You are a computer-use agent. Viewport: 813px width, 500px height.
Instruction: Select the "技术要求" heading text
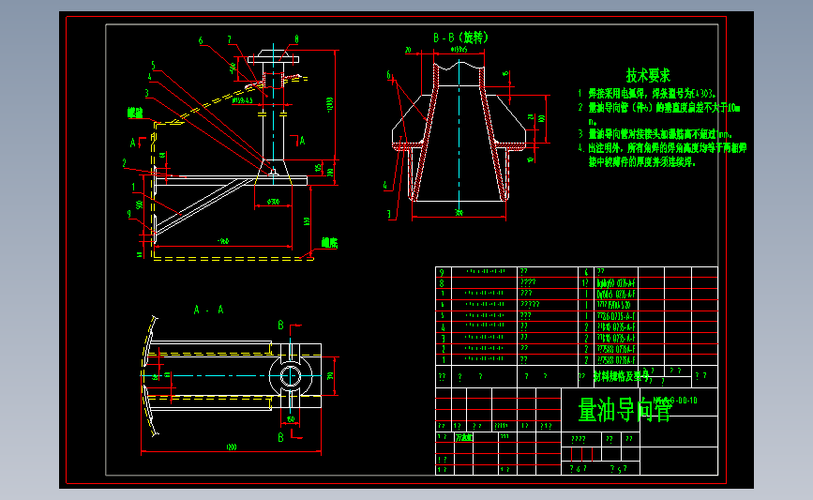point(648,76)
